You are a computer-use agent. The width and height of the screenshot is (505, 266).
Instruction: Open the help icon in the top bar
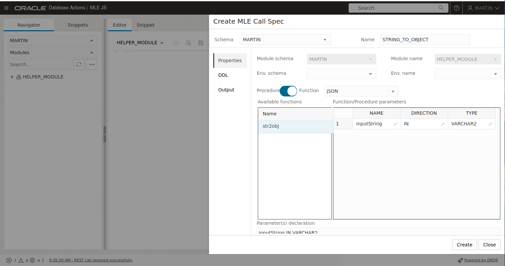tap(456, 8)
